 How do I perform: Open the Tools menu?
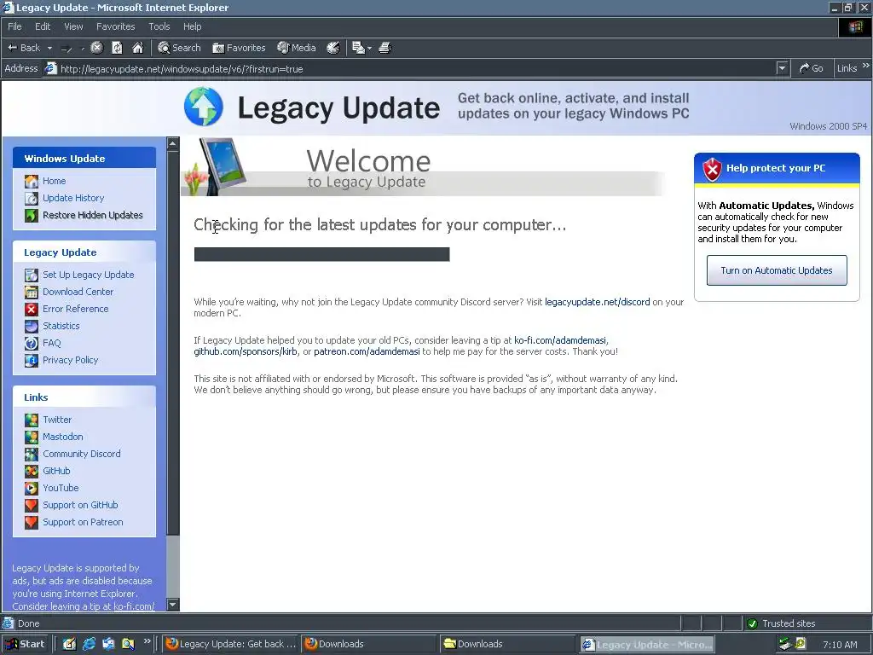pyautogui.click(x=159, y=26)
